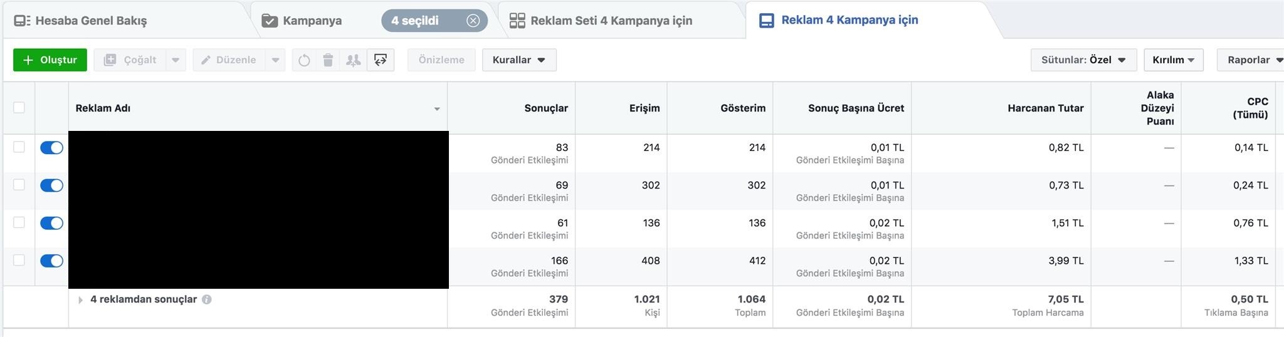Check the select-all checkbox in header
Viewport: 1284px width, 337px height.
(x=19, y=108)
